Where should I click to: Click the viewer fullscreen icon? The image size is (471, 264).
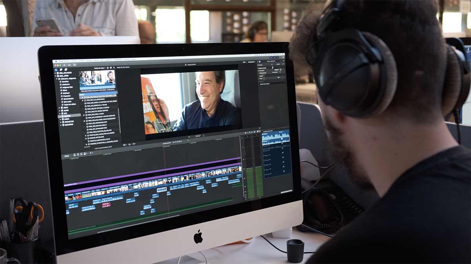[x=259, y=128]
